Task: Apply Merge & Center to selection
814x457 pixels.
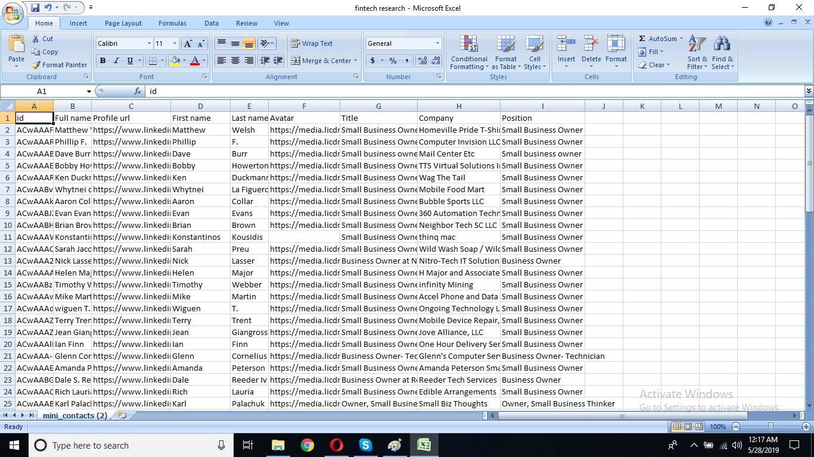Action: pyautogui.click(x=325, y=61)
